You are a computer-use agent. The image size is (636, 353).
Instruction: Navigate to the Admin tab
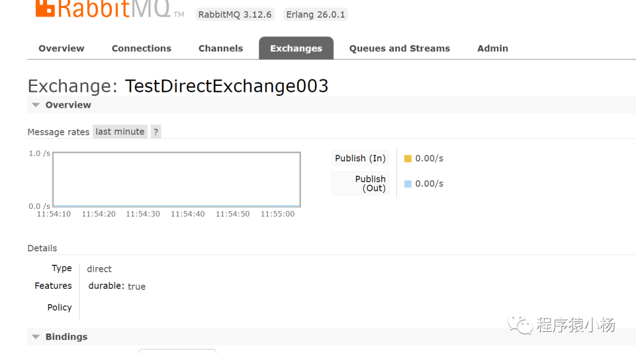point(492,48)
